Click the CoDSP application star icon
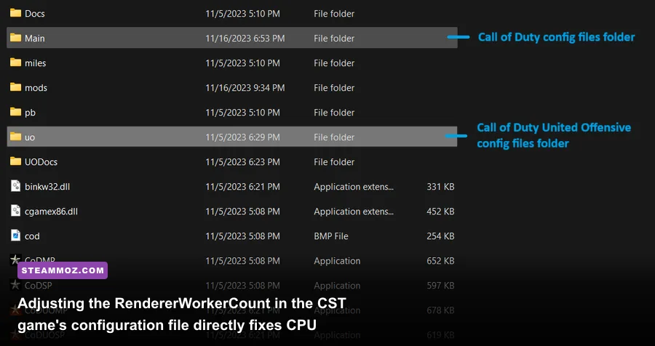 [15, 285]
